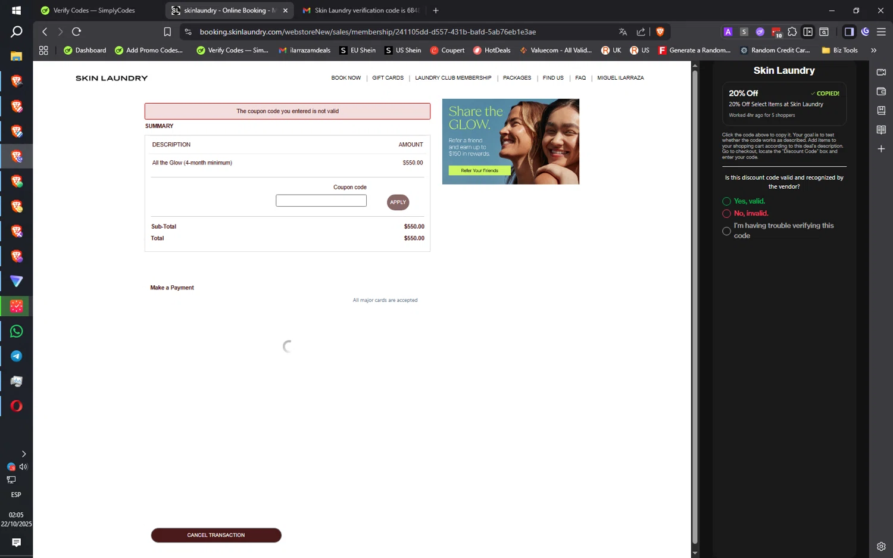
Task: Select 'I'm having trouble verifying this code'
Action: pyautogui.click(x=726, y=231)
